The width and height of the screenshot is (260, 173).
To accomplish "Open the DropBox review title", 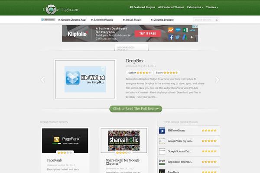I will [x=135, y=61].
